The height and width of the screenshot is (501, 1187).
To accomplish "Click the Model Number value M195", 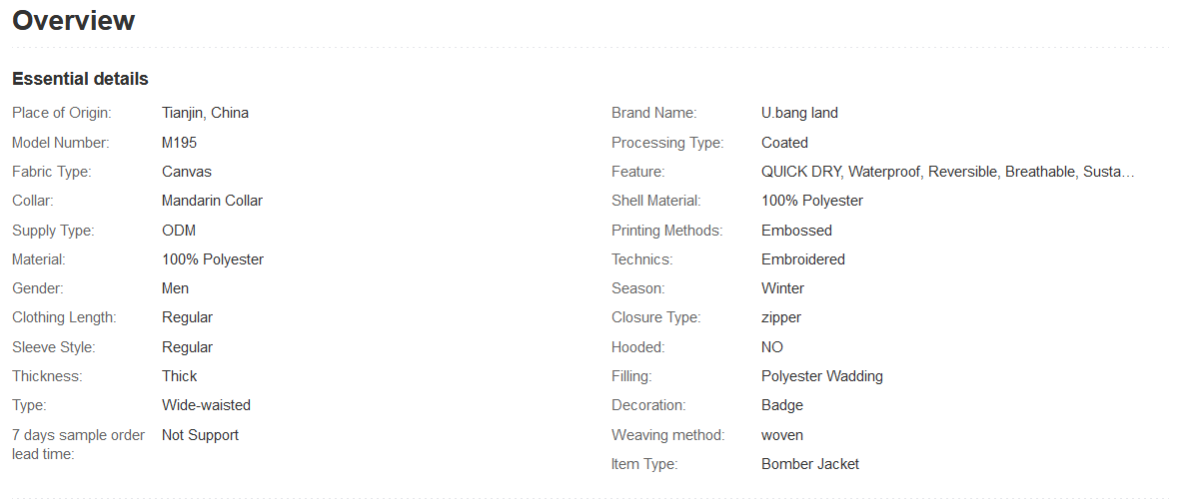I will pyautogui.click(x=180, y=143).
